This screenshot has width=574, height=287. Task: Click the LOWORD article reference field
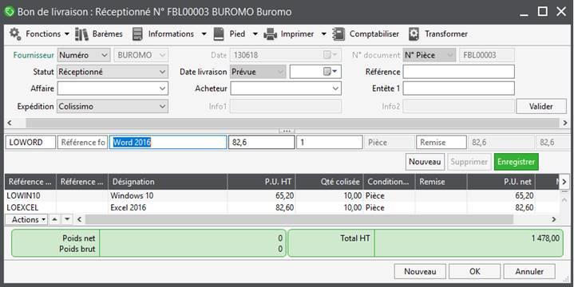30,142
